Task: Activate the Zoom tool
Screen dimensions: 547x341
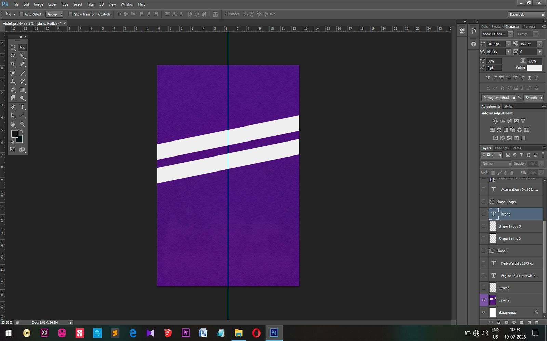Action: click(x=22, y=124)
